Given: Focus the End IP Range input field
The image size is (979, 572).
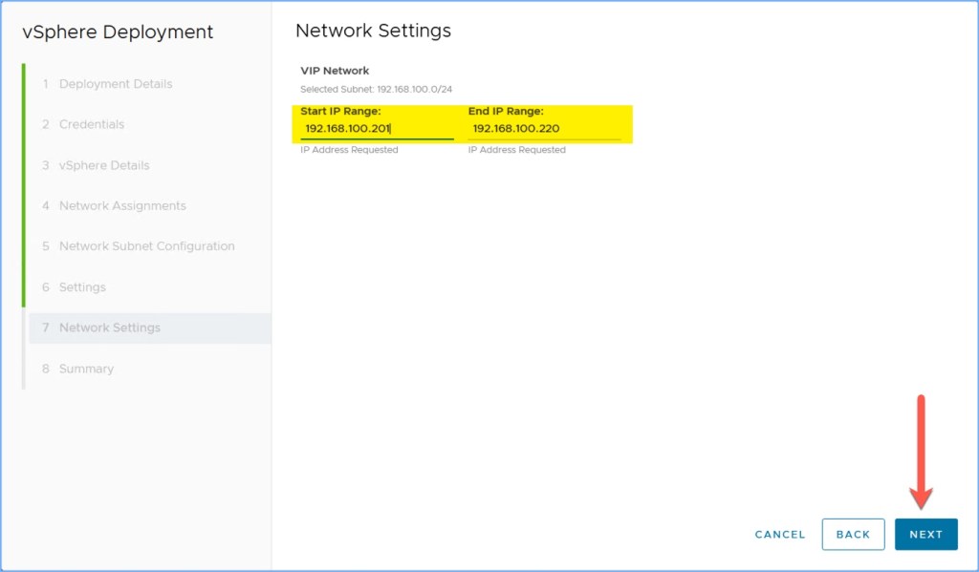Looking at the screenshot, I should pyautogui.click(x=543, y=129).
